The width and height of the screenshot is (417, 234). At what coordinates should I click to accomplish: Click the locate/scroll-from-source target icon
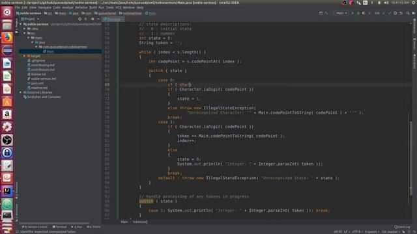coord(79,19)
